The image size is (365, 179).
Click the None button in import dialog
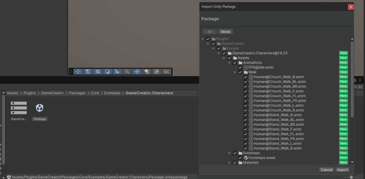pyautogui.click(x=225, y=32)
